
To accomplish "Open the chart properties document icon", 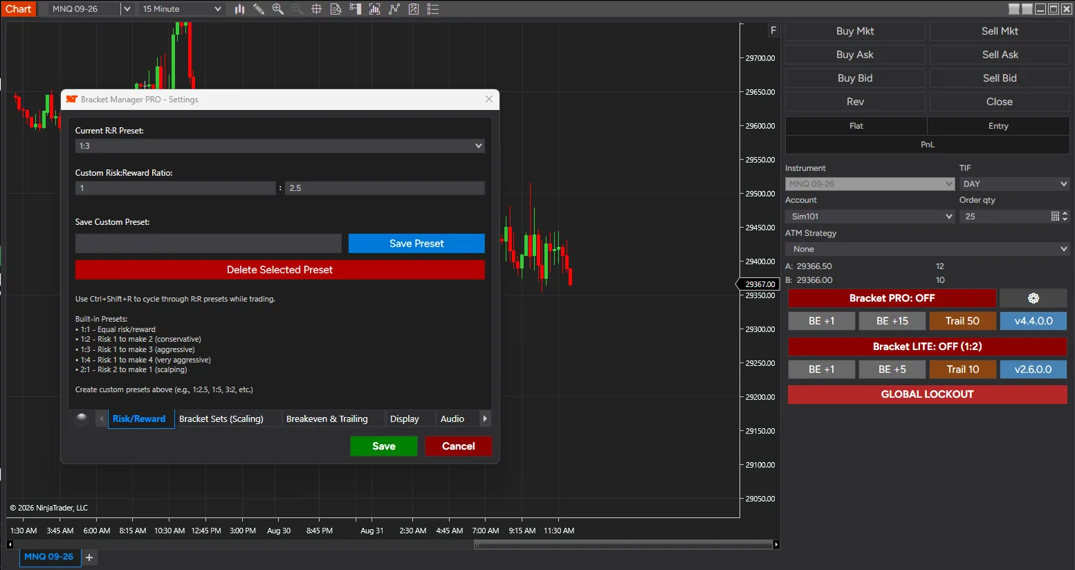I will tap(414, 9).
